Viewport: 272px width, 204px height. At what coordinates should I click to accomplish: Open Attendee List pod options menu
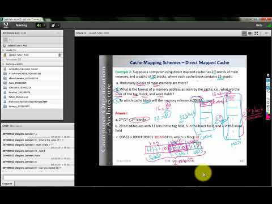coord(58,33)
